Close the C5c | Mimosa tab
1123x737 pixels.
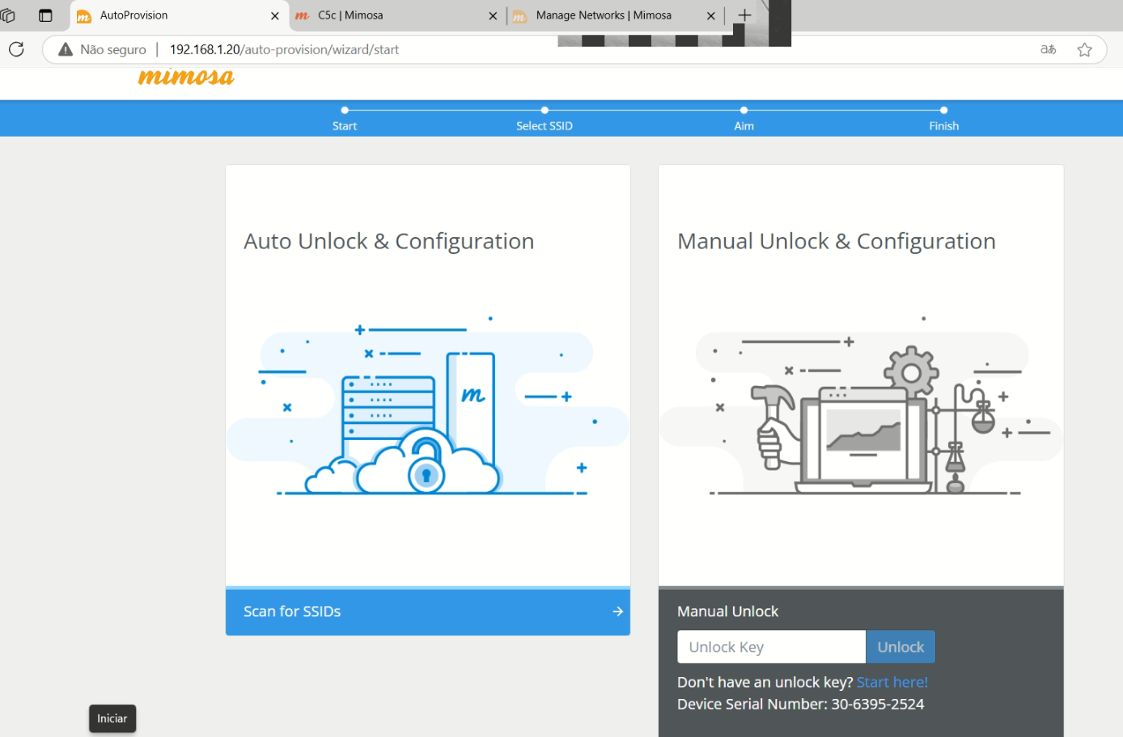493,15
